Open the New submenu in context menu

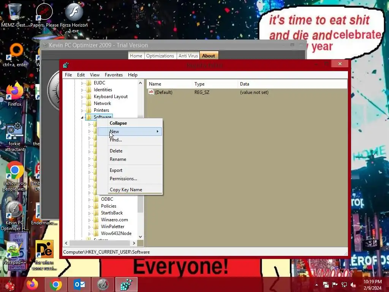click(x=130, y=131)
